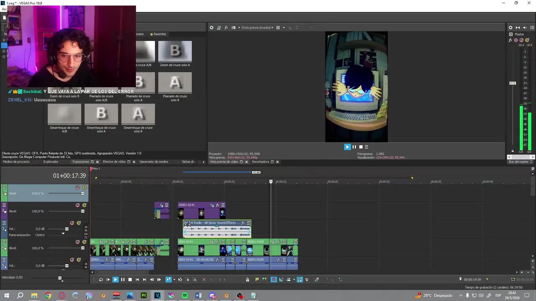536x301 pixels.
Task: Open Spotify from the taskbar
Action: pyautogui.click(x=185, y=296)
